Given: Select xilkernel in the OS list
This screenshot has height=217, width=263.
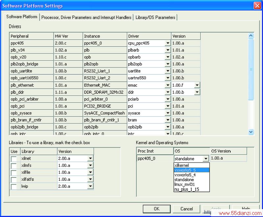Looking at the screenshot, I should [192, 165].
